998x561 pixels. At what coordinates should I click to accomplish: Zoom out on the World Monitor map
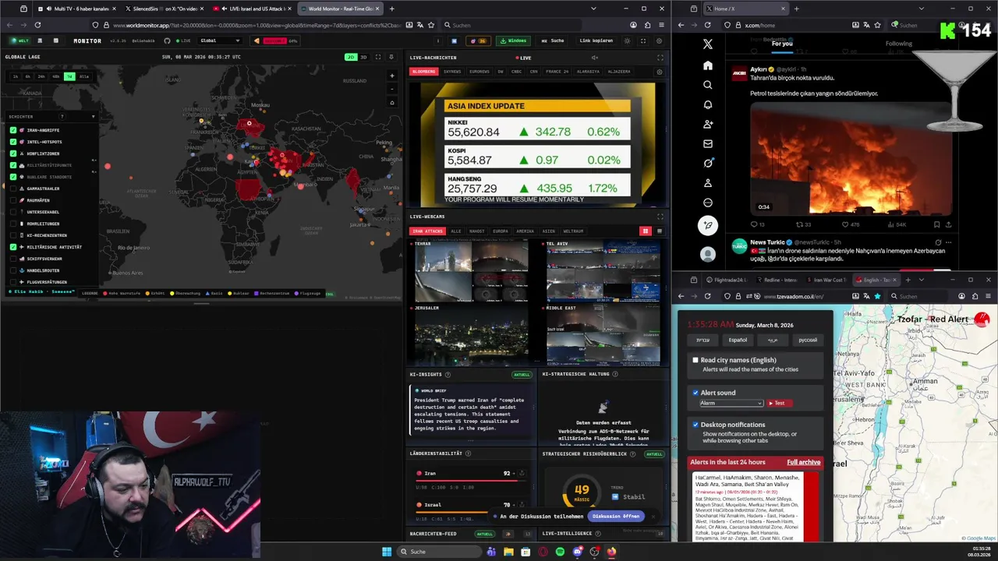pyautogui.click(x=392, y=89)
